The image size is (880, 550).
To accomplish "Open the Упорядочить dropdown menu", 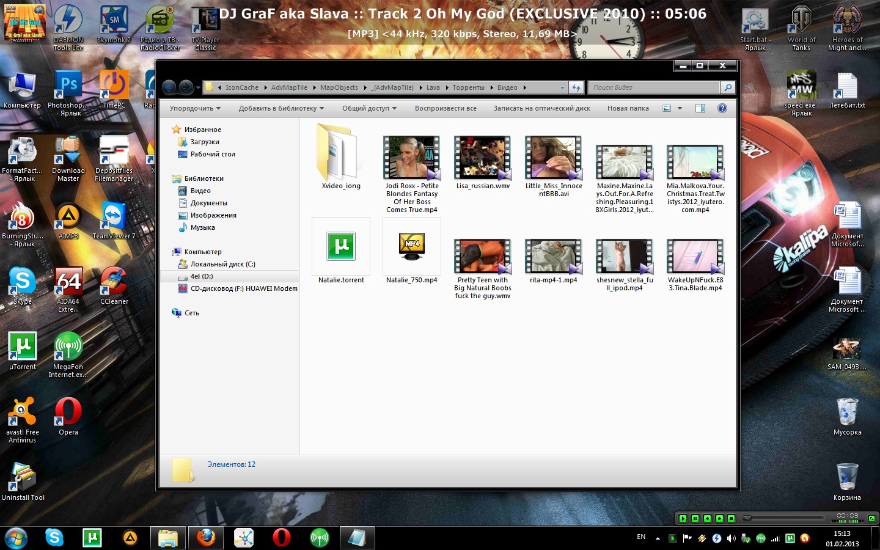I will 195,108.
